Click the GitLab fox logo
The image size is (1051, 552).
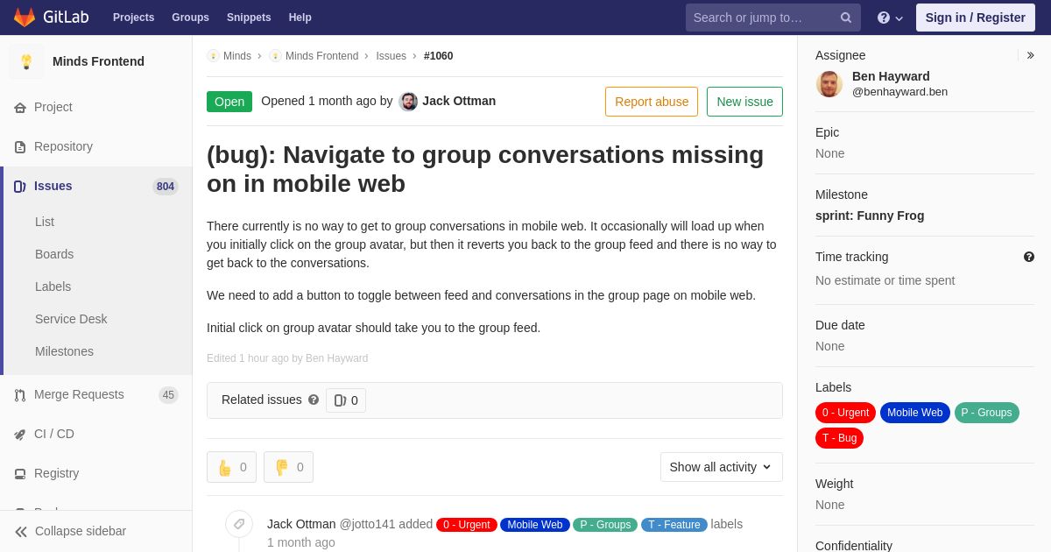tap(25, 18)
